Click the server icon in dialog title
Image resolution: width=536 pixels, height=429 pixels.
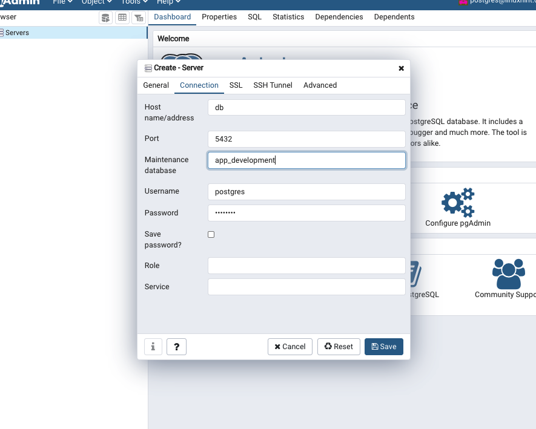[148, 68]
